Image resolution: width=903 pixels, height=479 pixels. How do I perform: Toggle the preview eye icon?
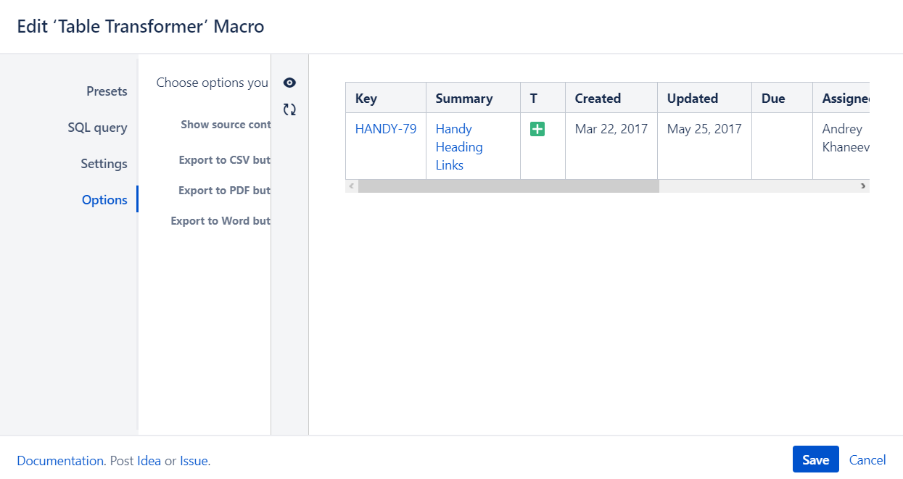(289, 83)
